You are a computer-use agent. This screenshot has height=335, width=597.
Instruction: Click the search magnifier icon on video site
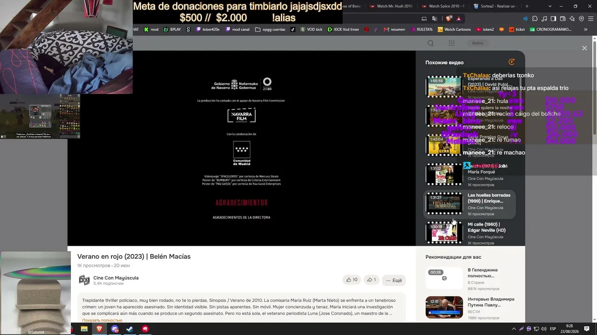point(430,43)
